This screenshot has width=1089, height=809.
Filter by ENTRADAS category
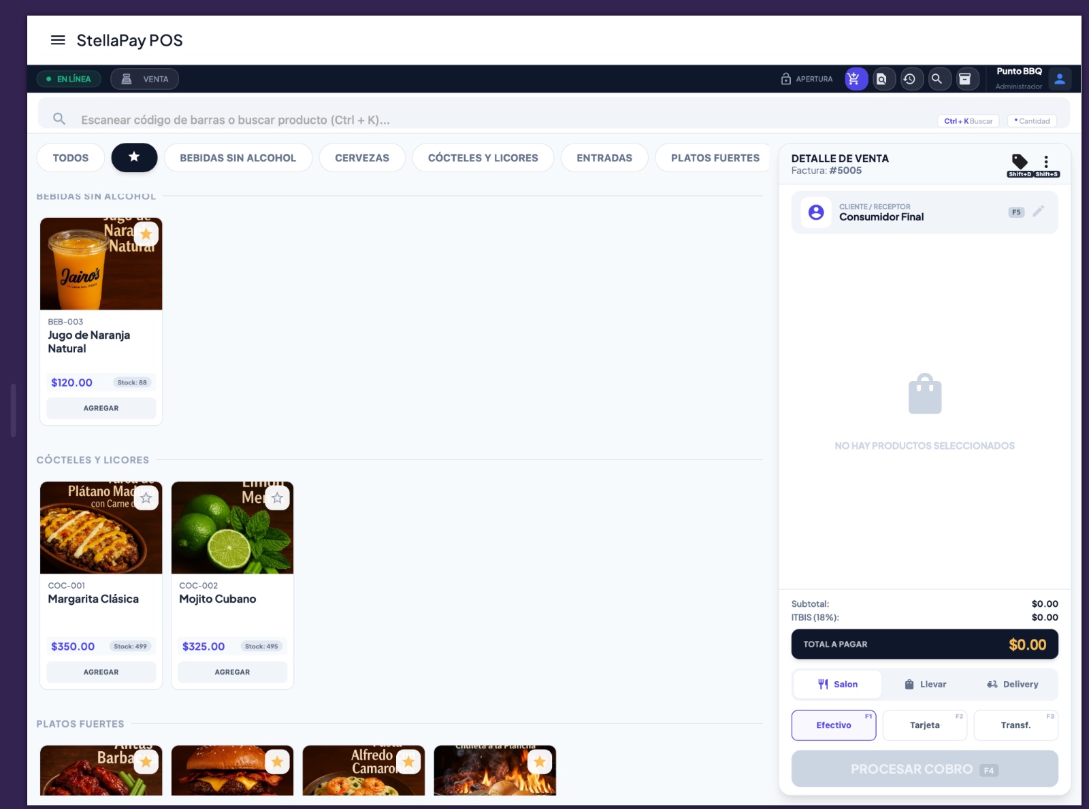pyautogui.click(x=604, y=158)
